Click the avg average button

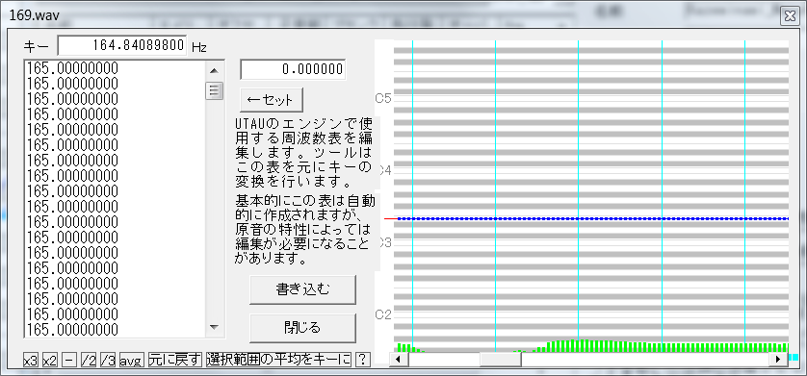coord(131,360)
